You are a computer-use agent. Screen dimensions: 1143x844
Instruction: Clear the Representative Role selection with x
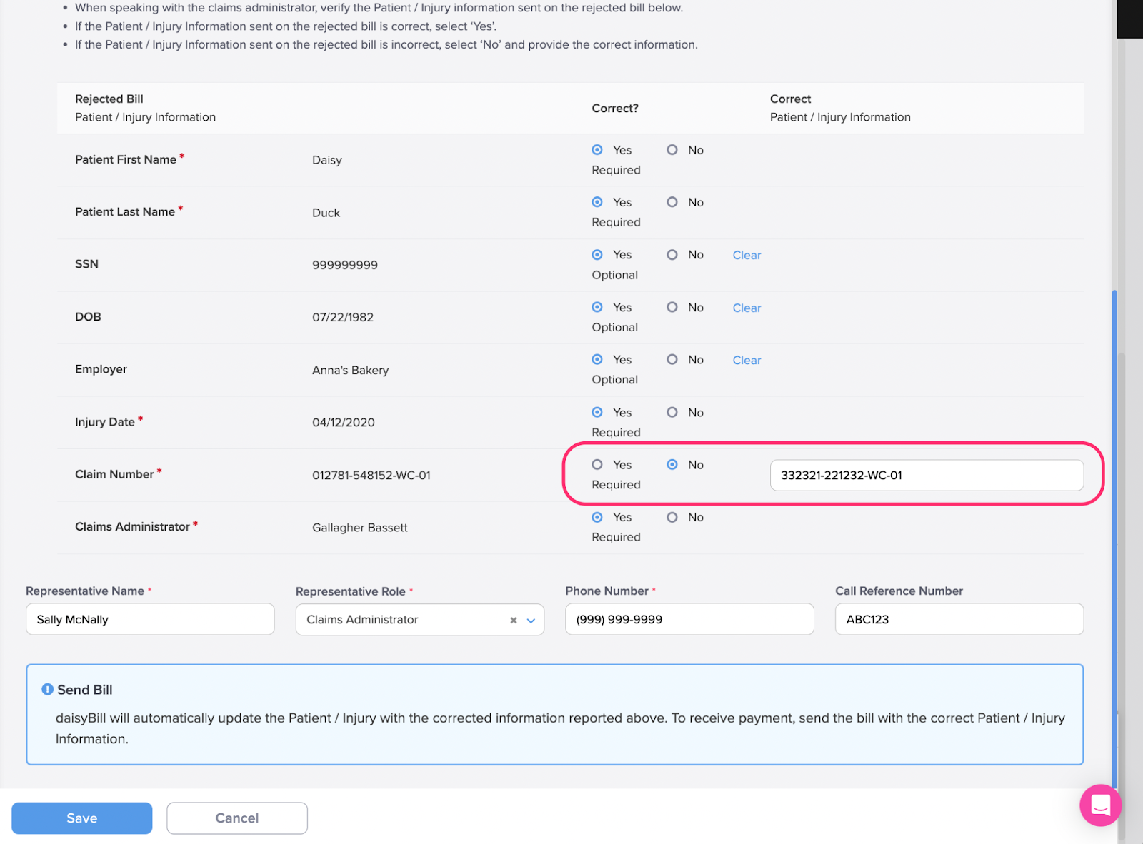513,621
